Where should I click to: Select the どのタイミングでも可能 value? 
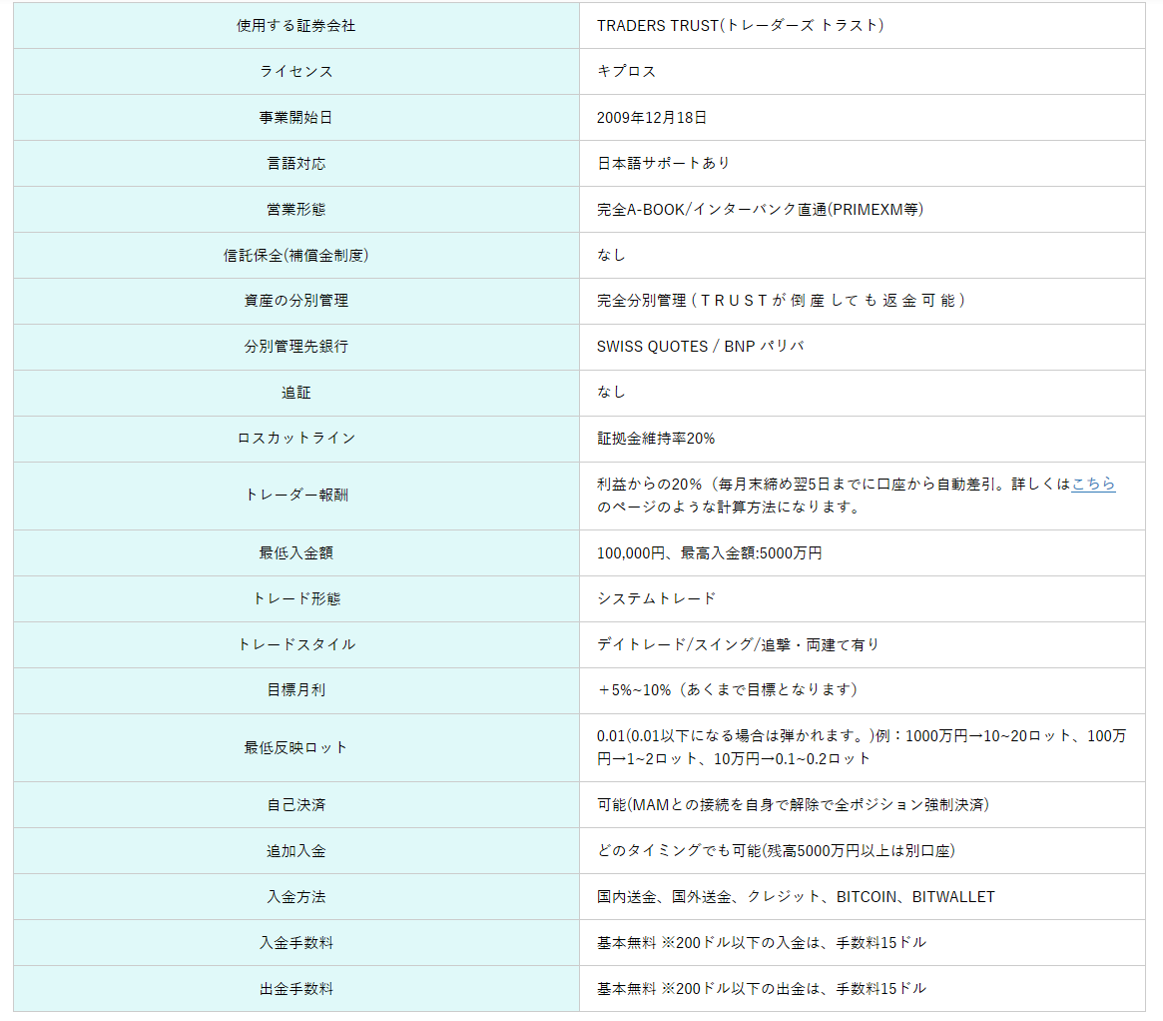point(776,851)
